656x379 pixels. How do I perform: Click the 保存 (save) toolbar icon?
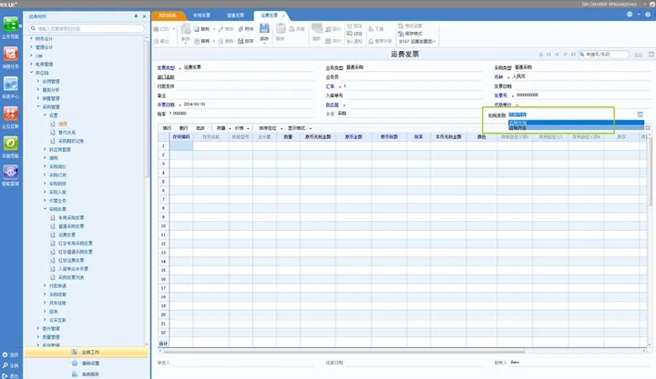(x=263, y=30)
